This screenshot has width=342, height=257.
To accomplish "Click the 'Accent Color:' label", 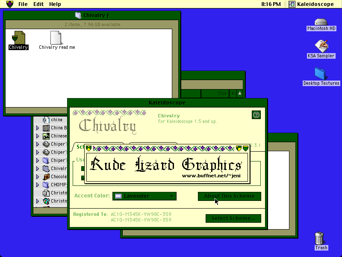I will tap(92, 196).
